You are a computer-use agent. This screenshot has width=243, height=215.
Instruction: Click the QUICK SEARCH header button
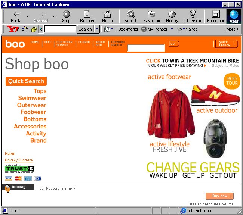point(227,44)
